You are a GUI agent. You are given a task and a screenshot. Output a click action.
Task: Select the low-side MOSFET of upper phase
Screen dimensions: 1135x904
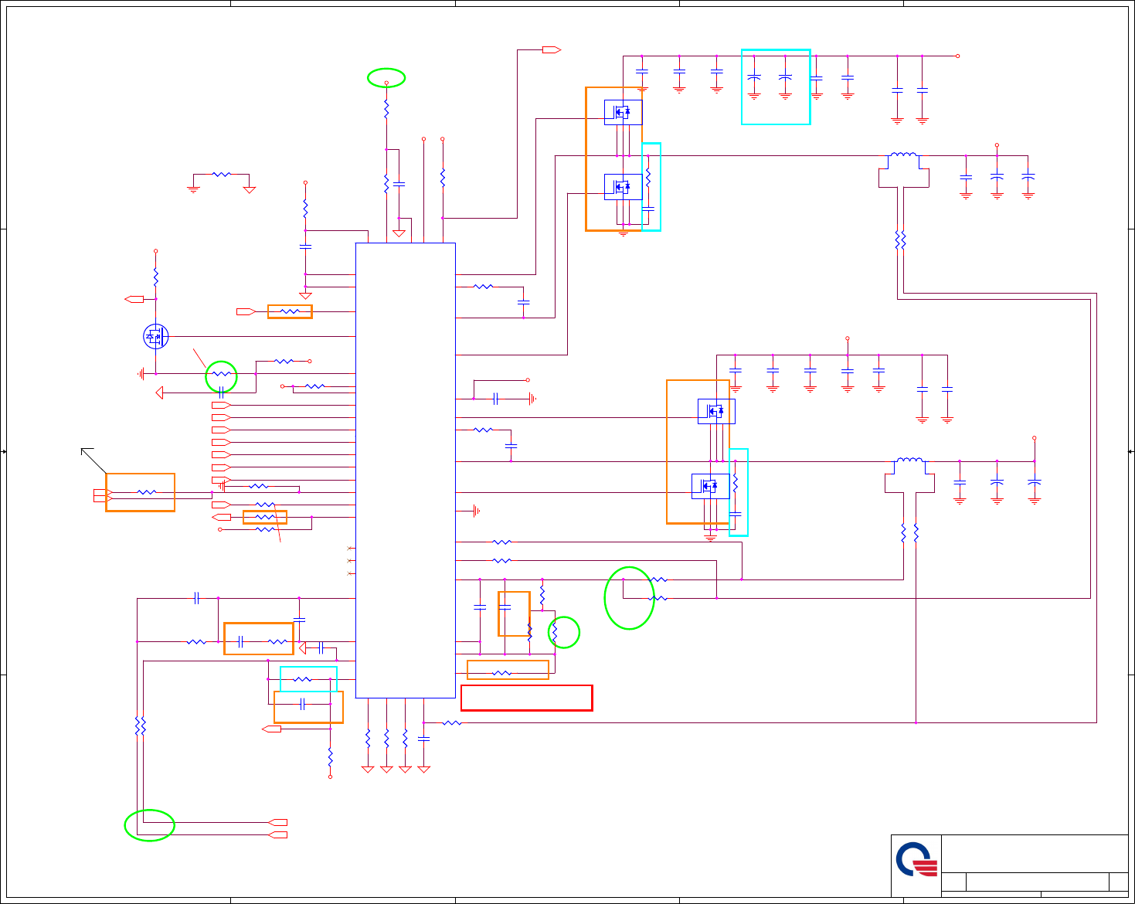pos(623,187)
